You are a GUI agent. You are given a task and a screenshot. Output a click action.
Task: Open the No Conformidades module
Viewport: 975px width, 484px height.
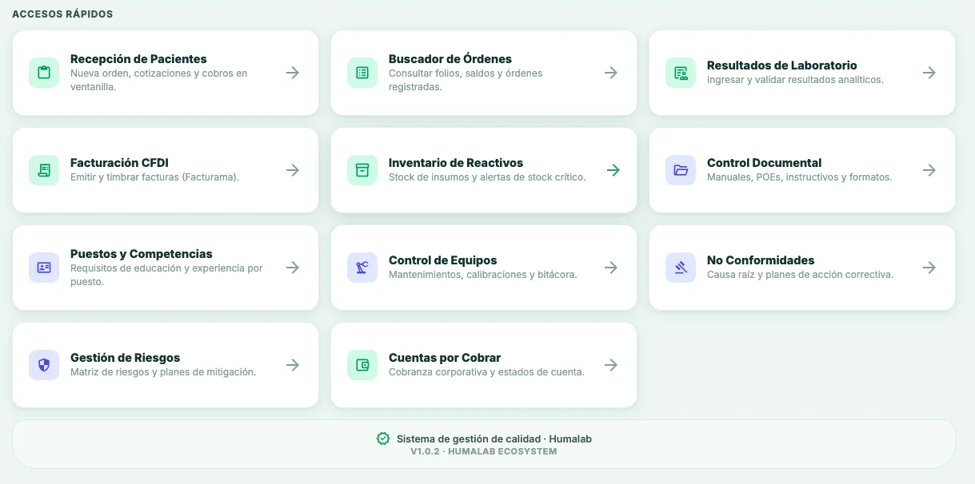point(802,268)
